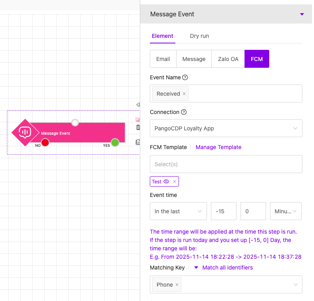Click the node's top input connector circle

click(x=75, y=122)
